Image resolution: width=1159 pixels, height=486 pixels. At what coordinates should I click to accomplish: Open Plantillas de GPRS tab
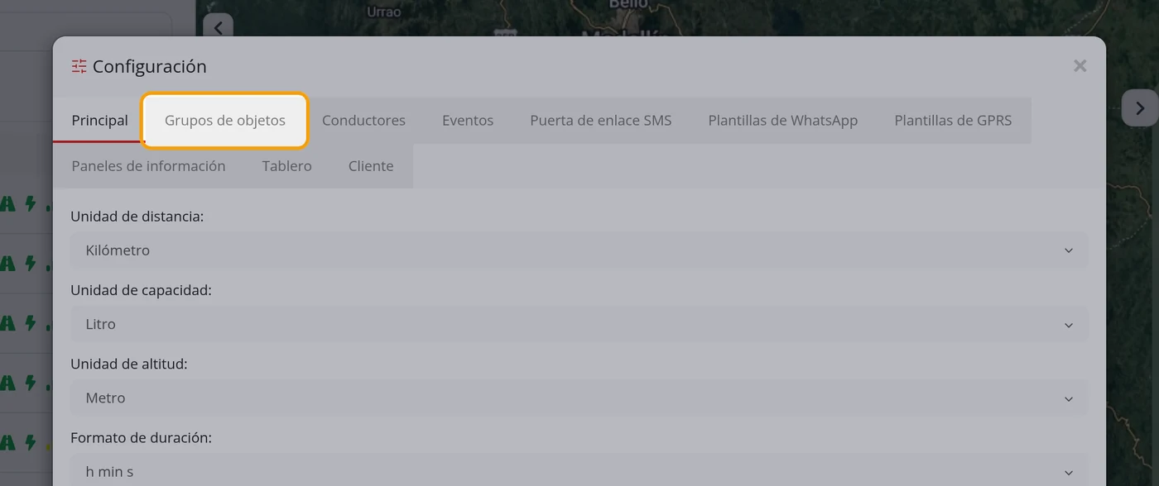(x=953, y=121)
